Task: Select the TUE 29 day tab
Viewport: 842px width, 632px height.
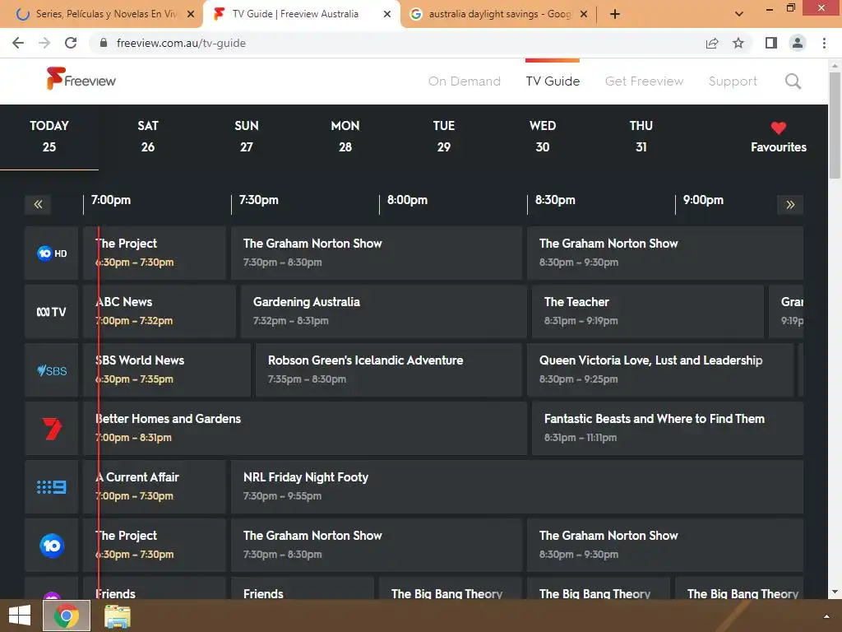Action: (443, 137)
